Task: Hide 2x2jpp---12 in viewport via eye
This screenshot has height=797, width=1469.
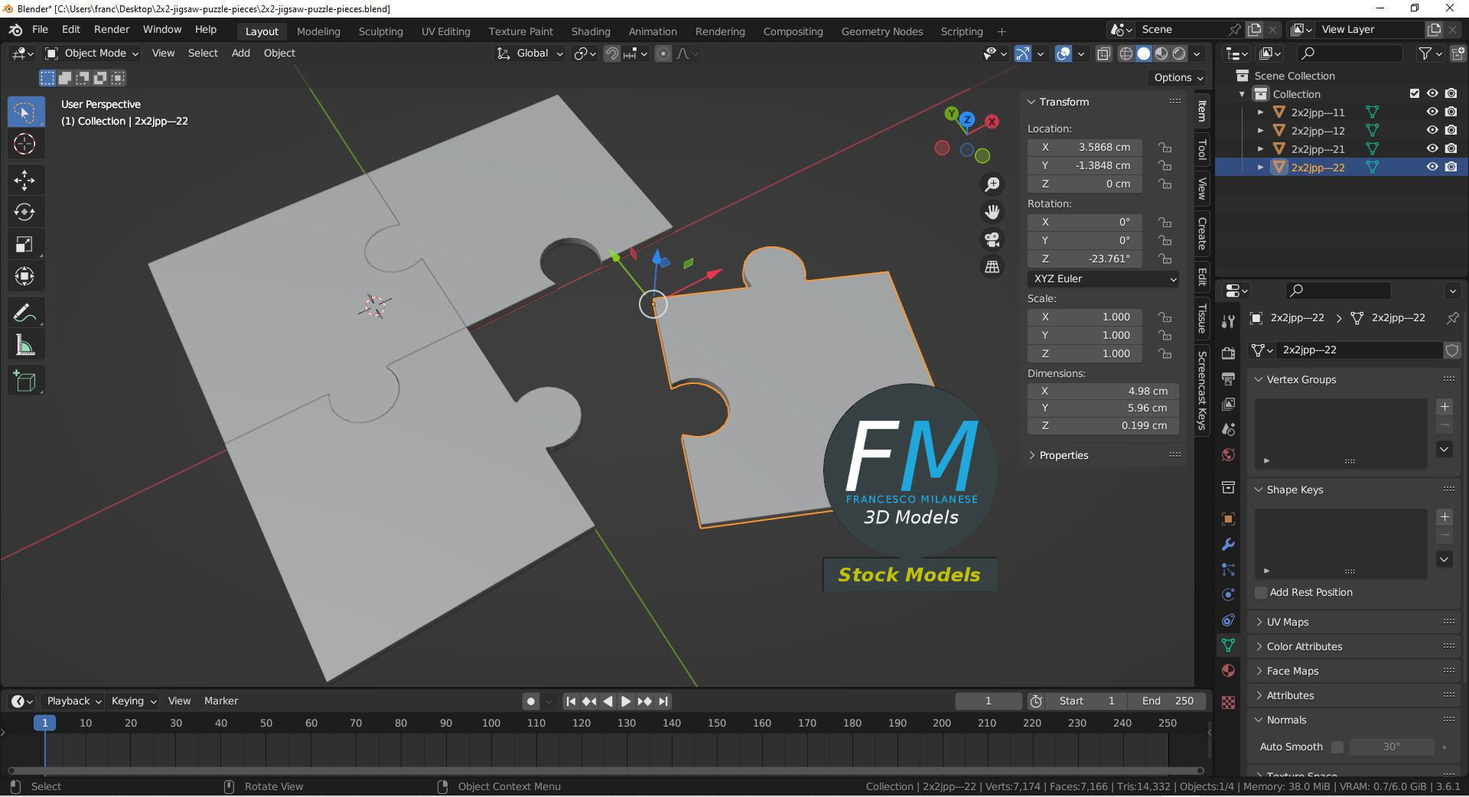Action: pos(1432,130)
